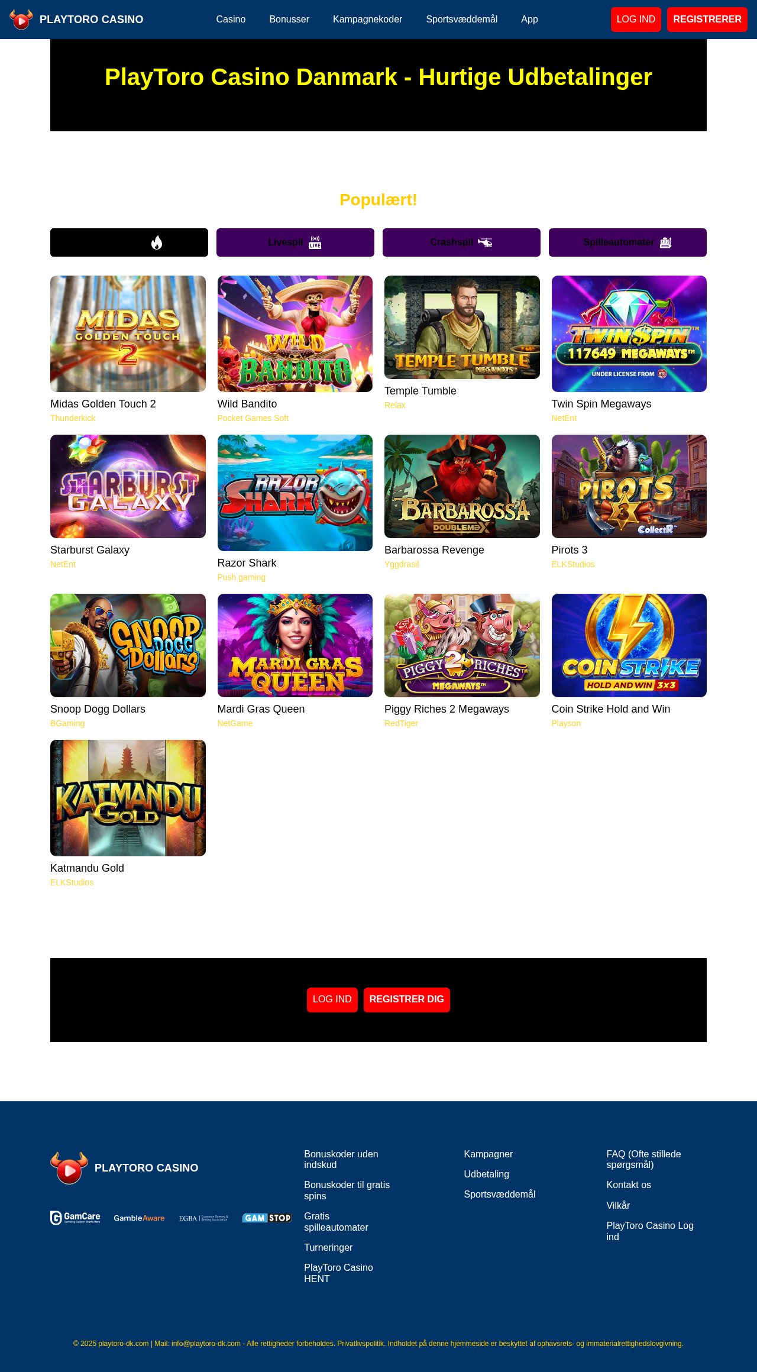Click the REGISTRER DIG button
Viewport: 757px width, 1372px height.
[407, 999]
